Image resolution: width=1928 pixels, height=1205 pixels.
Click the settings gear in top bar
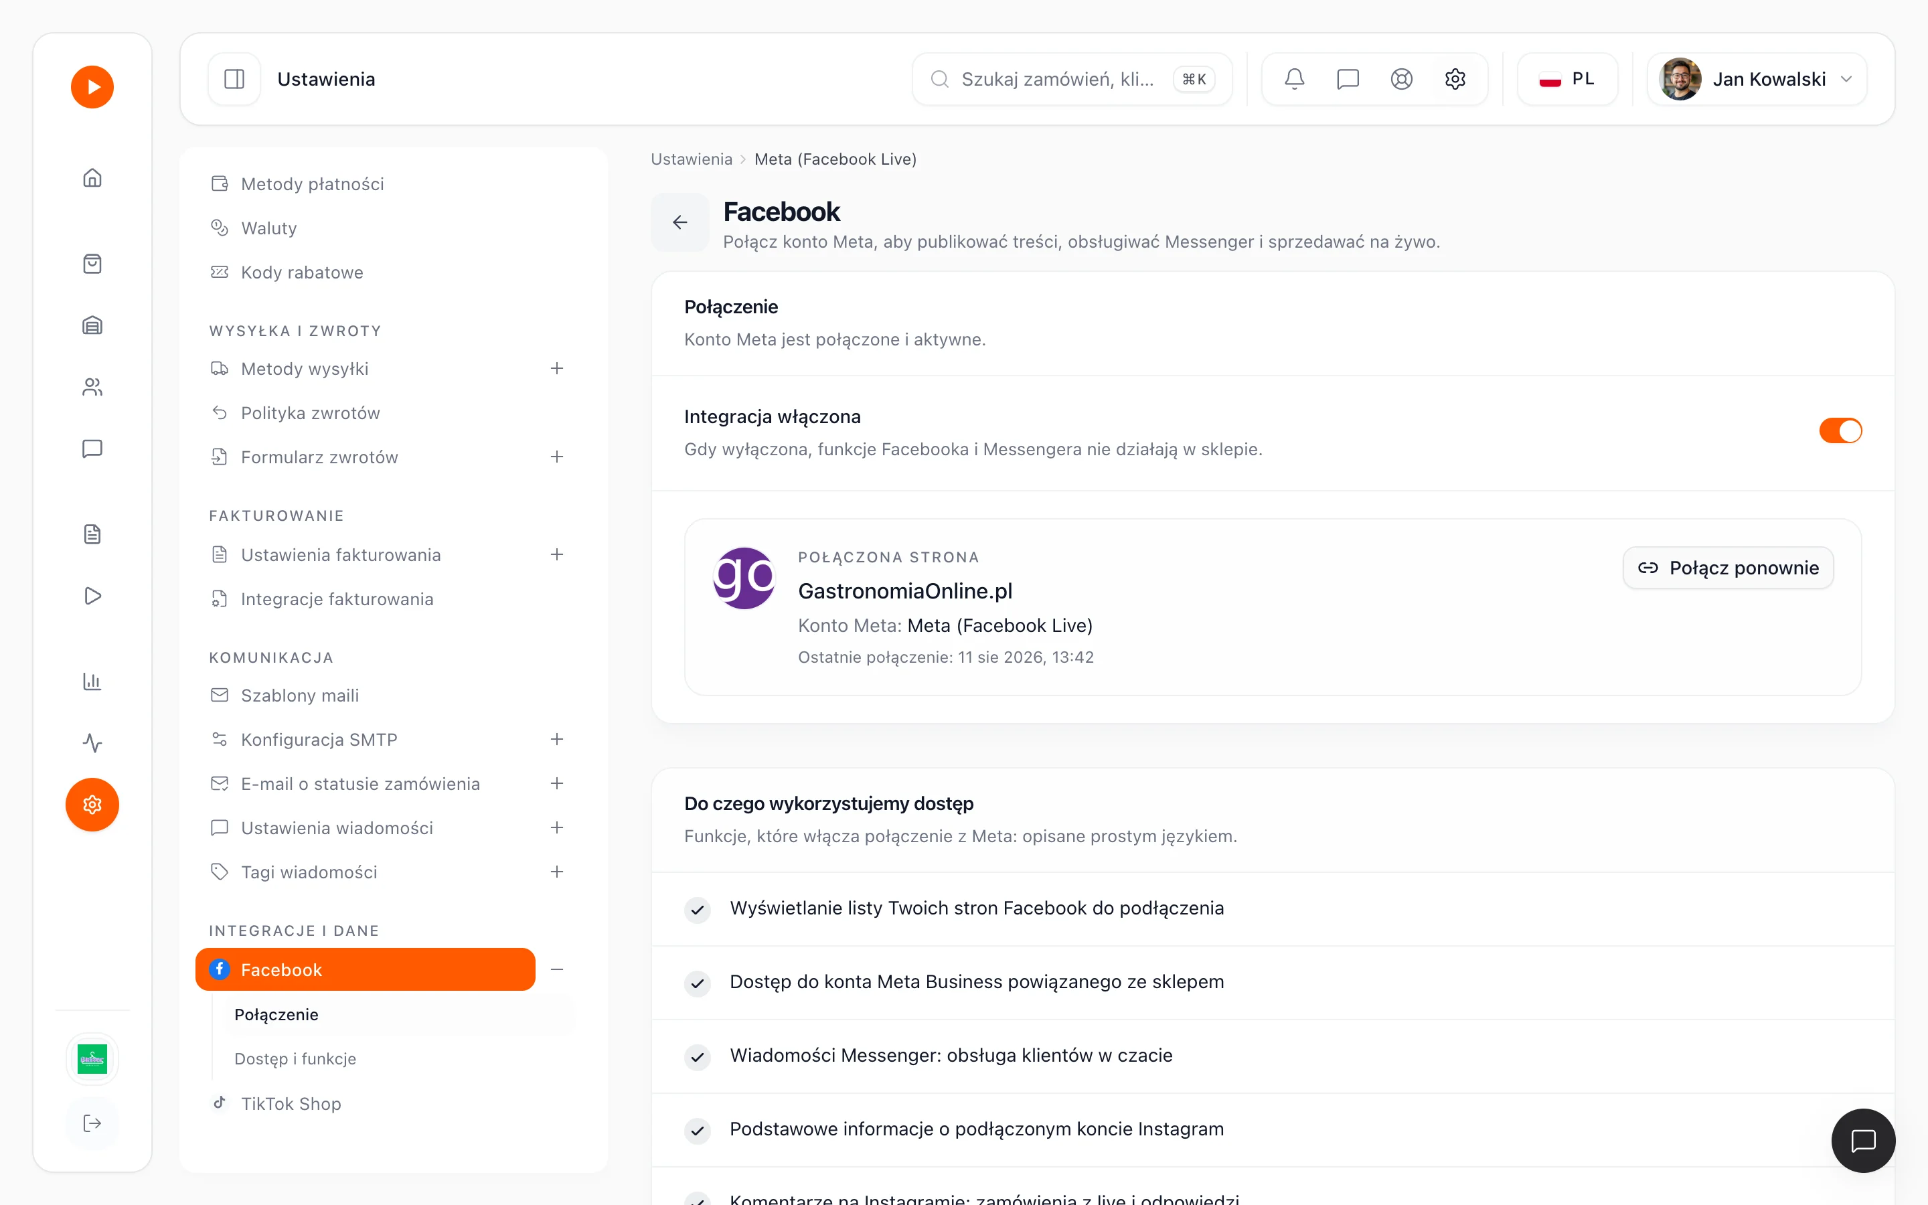coord(1455,79)
